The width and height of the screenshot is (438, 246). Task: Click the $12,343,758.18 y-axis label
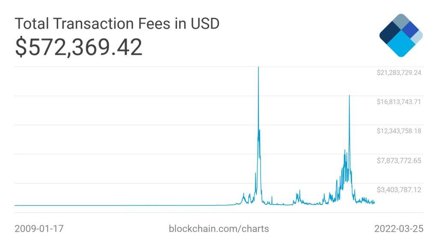point(399,131)
